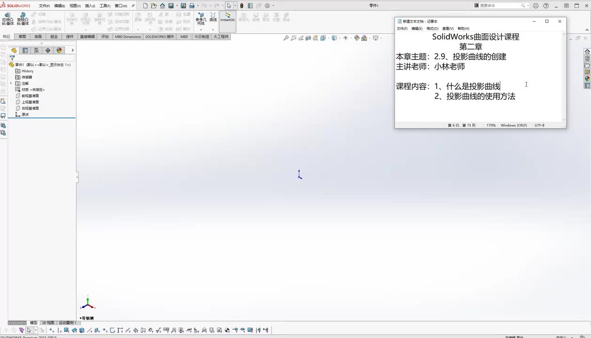Select 原点 (Origin) in the feature tree
Viewport: 591px width, 338px height.
pyautogui.click(x=22, y=114)
